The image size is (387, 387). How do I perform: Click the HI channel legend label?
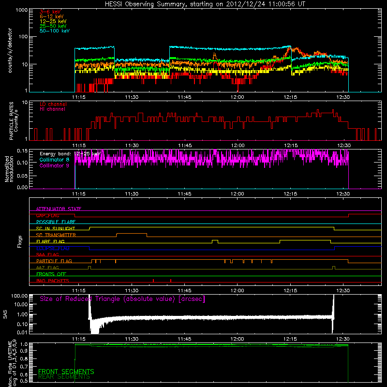[x=52, y=109]
